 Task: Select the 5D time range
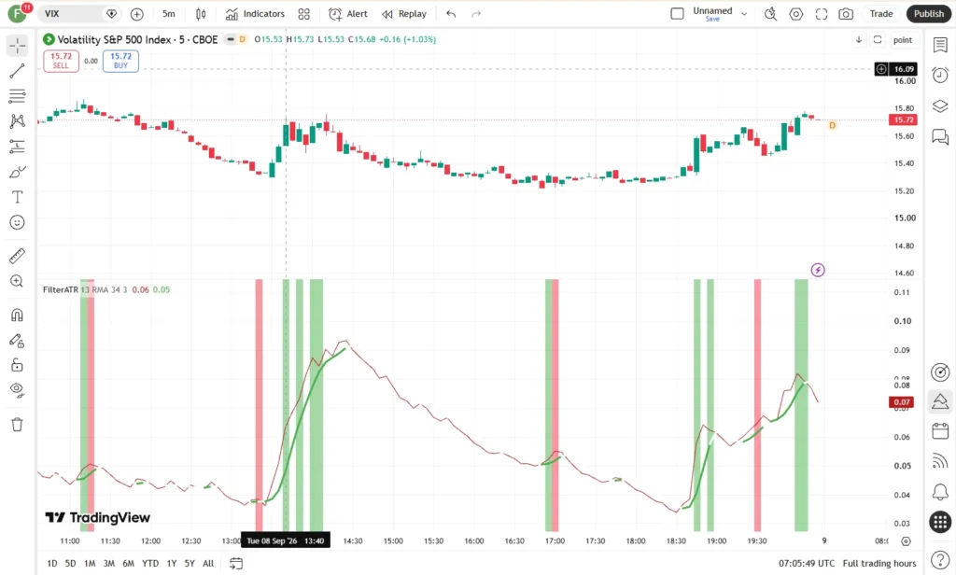pyautogui.click(x=71, y=564)
